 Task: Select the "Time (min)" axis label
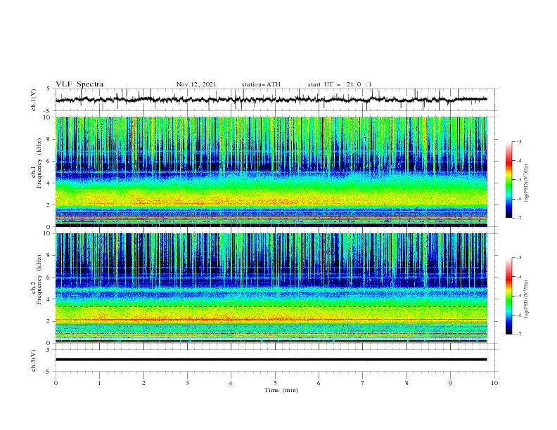pos(281,390)
